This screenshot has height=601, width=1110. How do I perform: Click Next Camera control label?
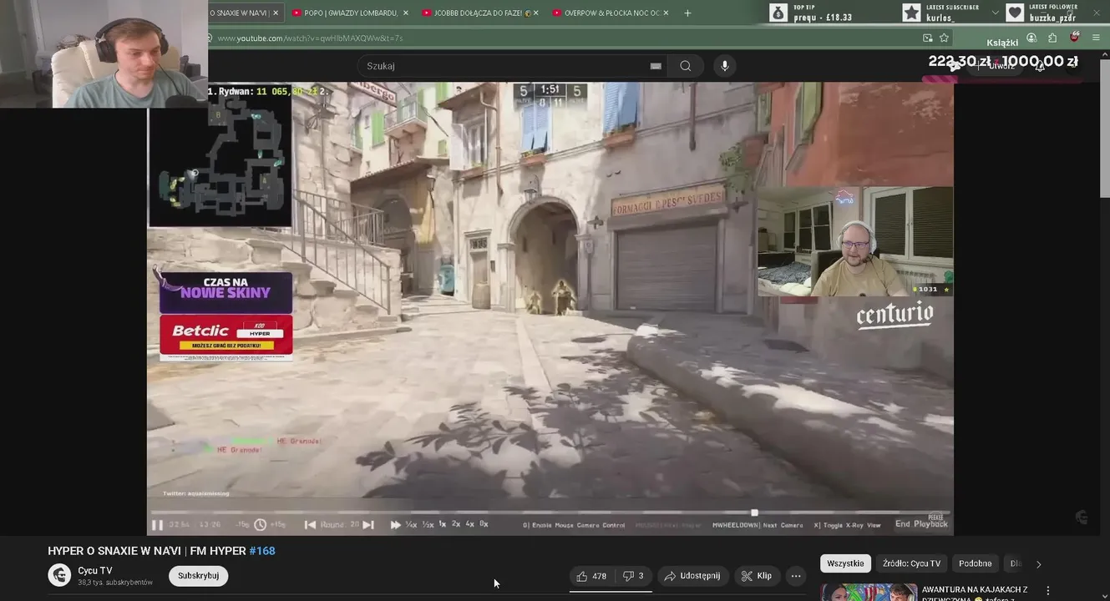tap(757, 525)
